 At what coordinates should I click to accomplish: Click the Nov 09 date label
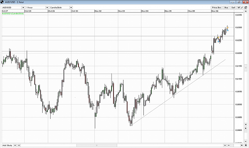215,11
